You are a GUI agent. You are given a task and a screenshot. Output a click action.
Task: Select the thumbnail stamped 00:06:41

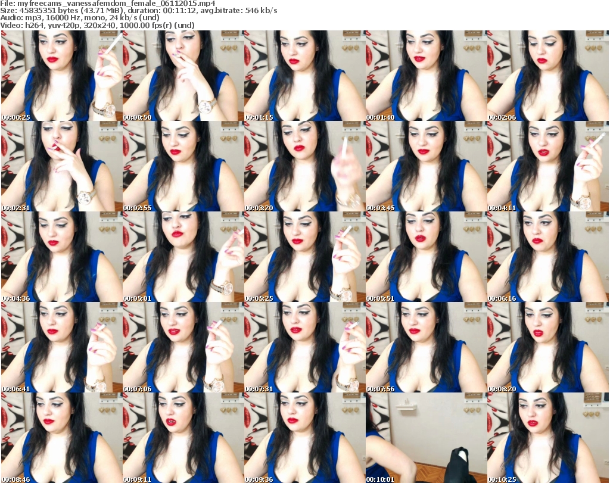(61, 347)
